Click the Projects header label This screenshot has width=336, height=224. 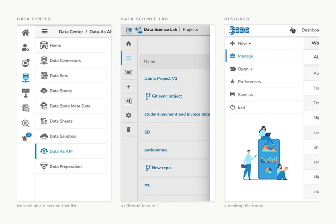point(190,30)
